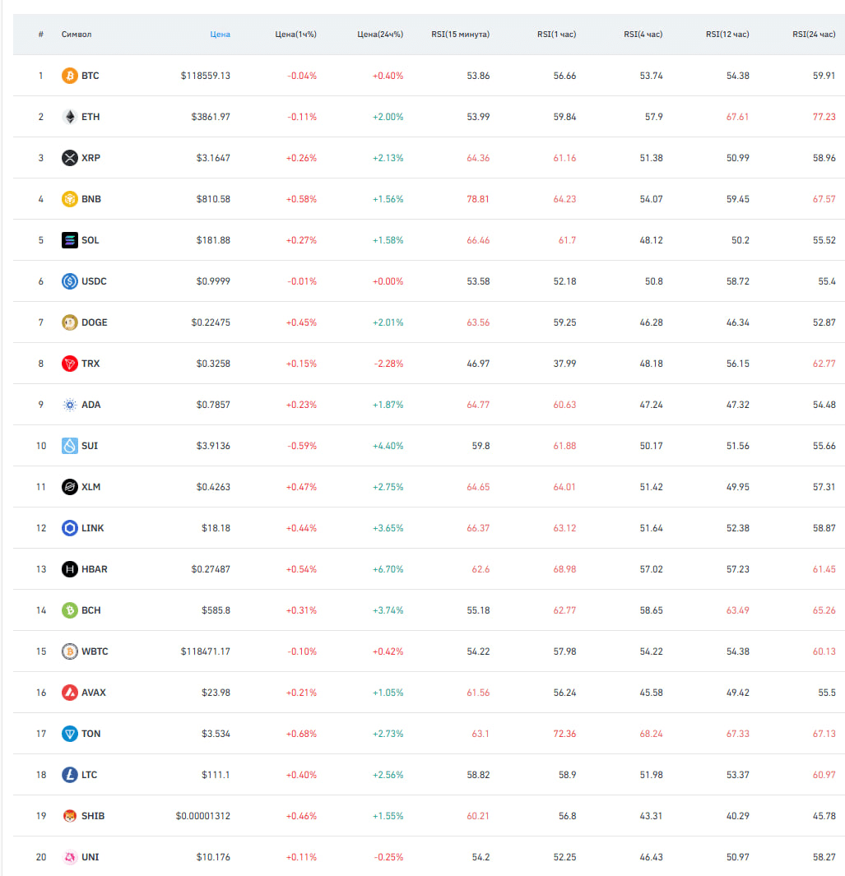Sort by RSI(15 минута) column header
The image size is (845, 876).
tap(460, 34)
